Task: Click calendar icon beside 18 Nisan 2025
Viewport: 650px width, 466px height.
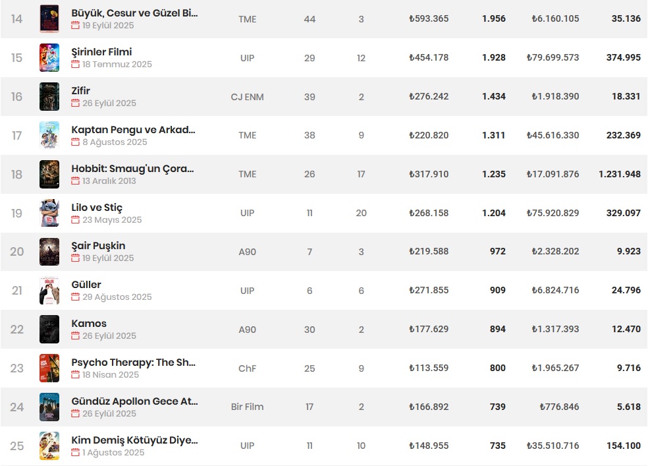Action: pos(76,375)
